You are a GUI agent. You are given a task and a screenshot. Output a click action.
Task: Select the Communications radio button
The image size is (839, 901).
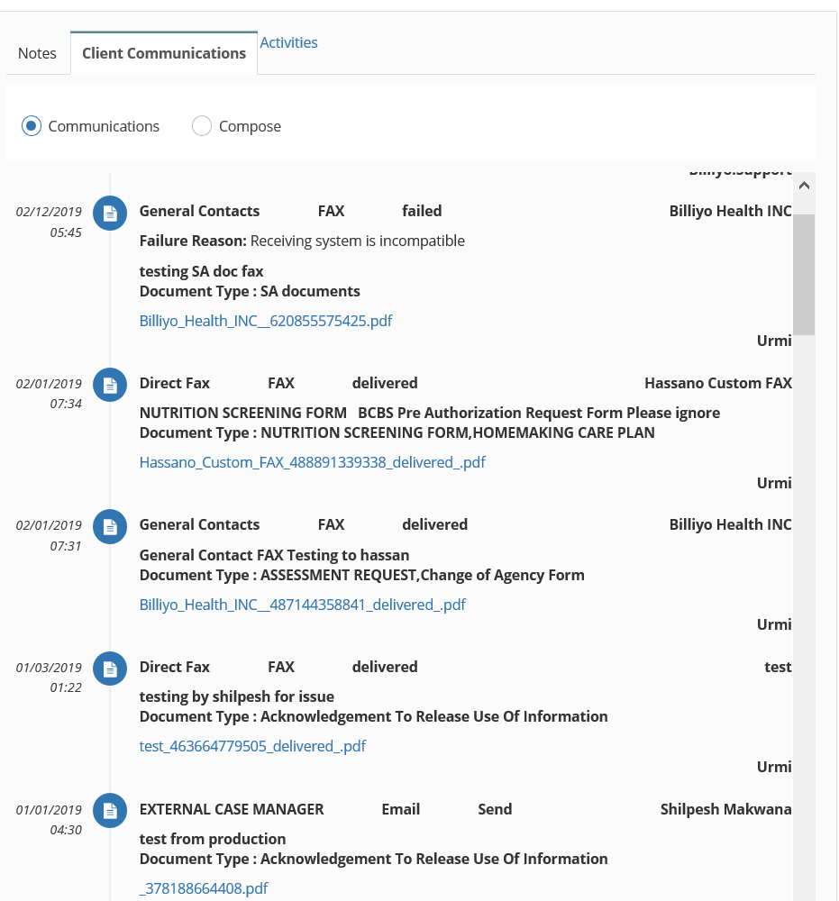(32, 126)
